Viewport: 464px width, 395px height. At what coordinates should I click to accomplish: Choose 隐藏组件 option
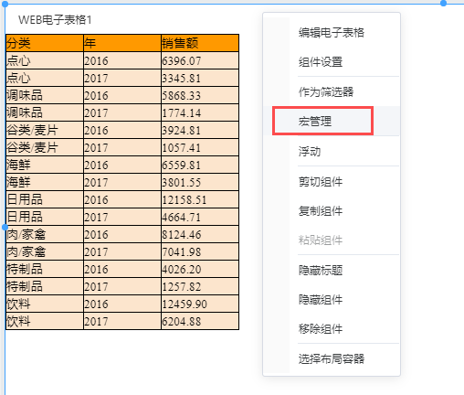(x=332, y=300)
